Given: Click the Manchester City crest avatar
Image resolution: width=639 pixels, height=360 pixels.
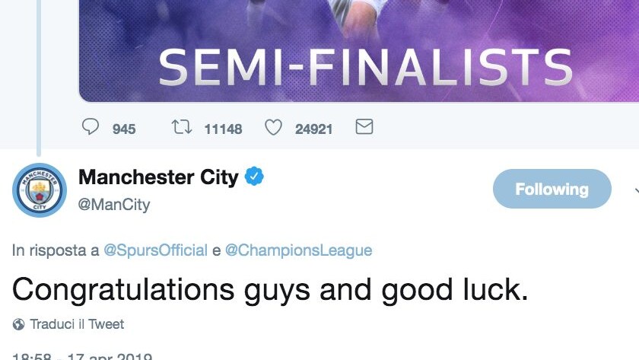Looking at the screenshot, I should 40,190.
